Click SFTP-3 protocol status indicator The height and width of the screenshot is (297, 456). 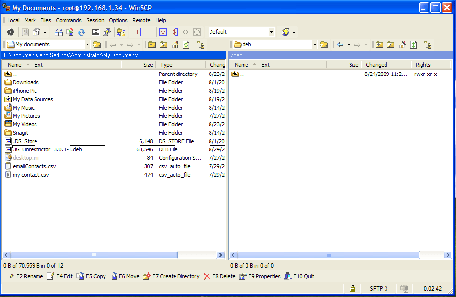click(378, 289)
